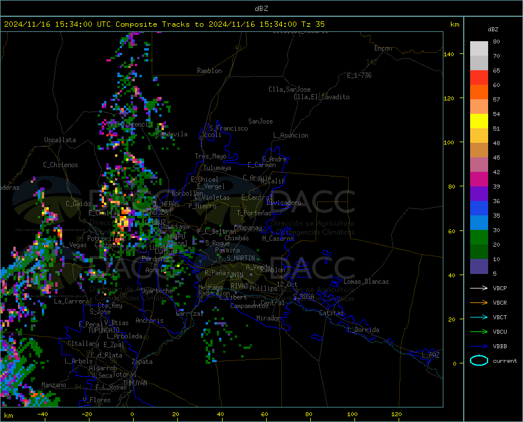Click the 'Ramblon' label near top
This screenshot has width=523, height=422.
pyautogui.click(x=209, y=71)
